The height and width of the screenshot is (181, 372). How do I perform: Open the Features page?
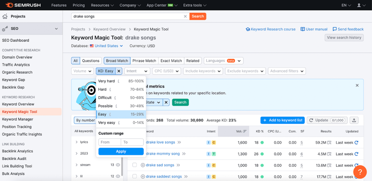coord(59,5)
